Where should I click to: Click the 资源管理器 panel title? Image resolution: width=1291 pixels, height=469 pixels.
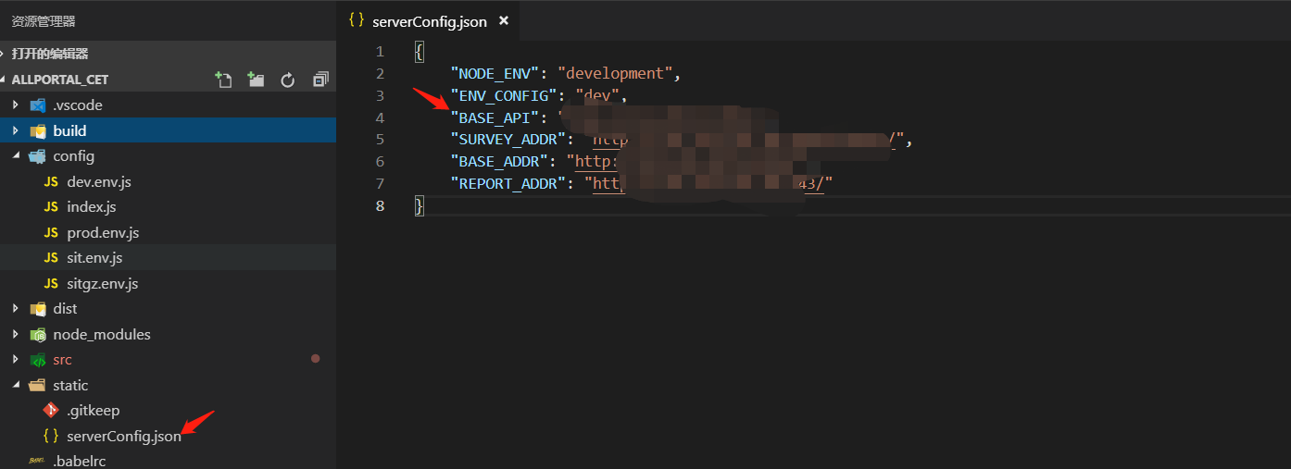pyautogui.click(x=44, y=20)
